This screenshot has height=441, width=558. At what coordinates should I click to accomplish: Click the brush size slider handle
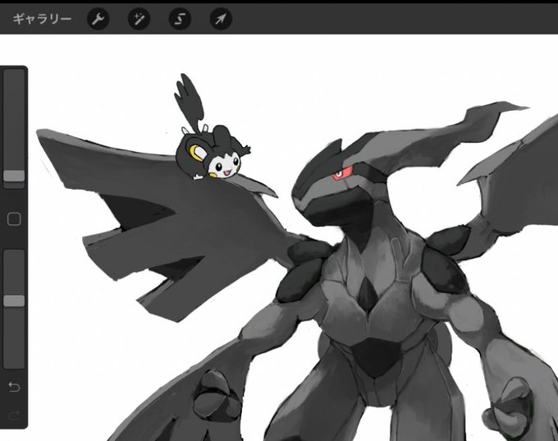click(x=14, y=176)
